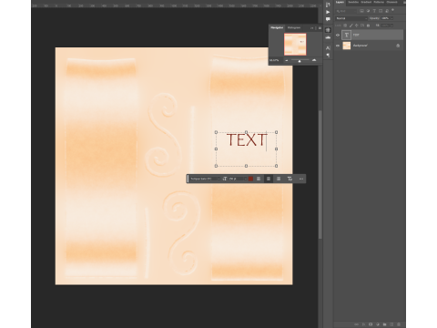Switch to the Gradients tab
437x328 pixels.
tap(366, 2)
